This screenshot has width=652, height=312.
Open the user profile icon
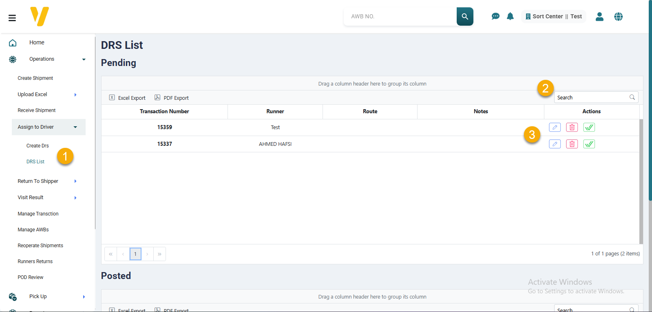click(599, 17)
